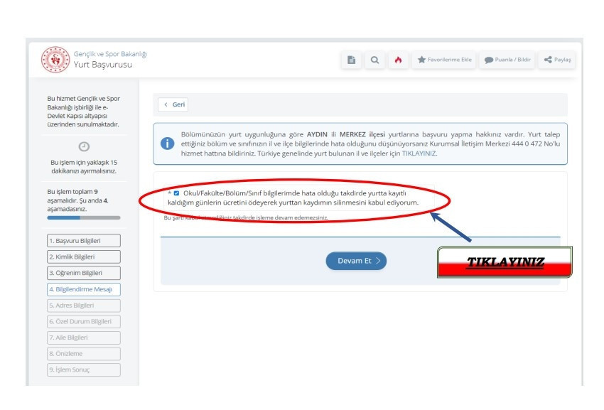Open the search magnifier icon
The image size is (604, 410).
point(374,60)
